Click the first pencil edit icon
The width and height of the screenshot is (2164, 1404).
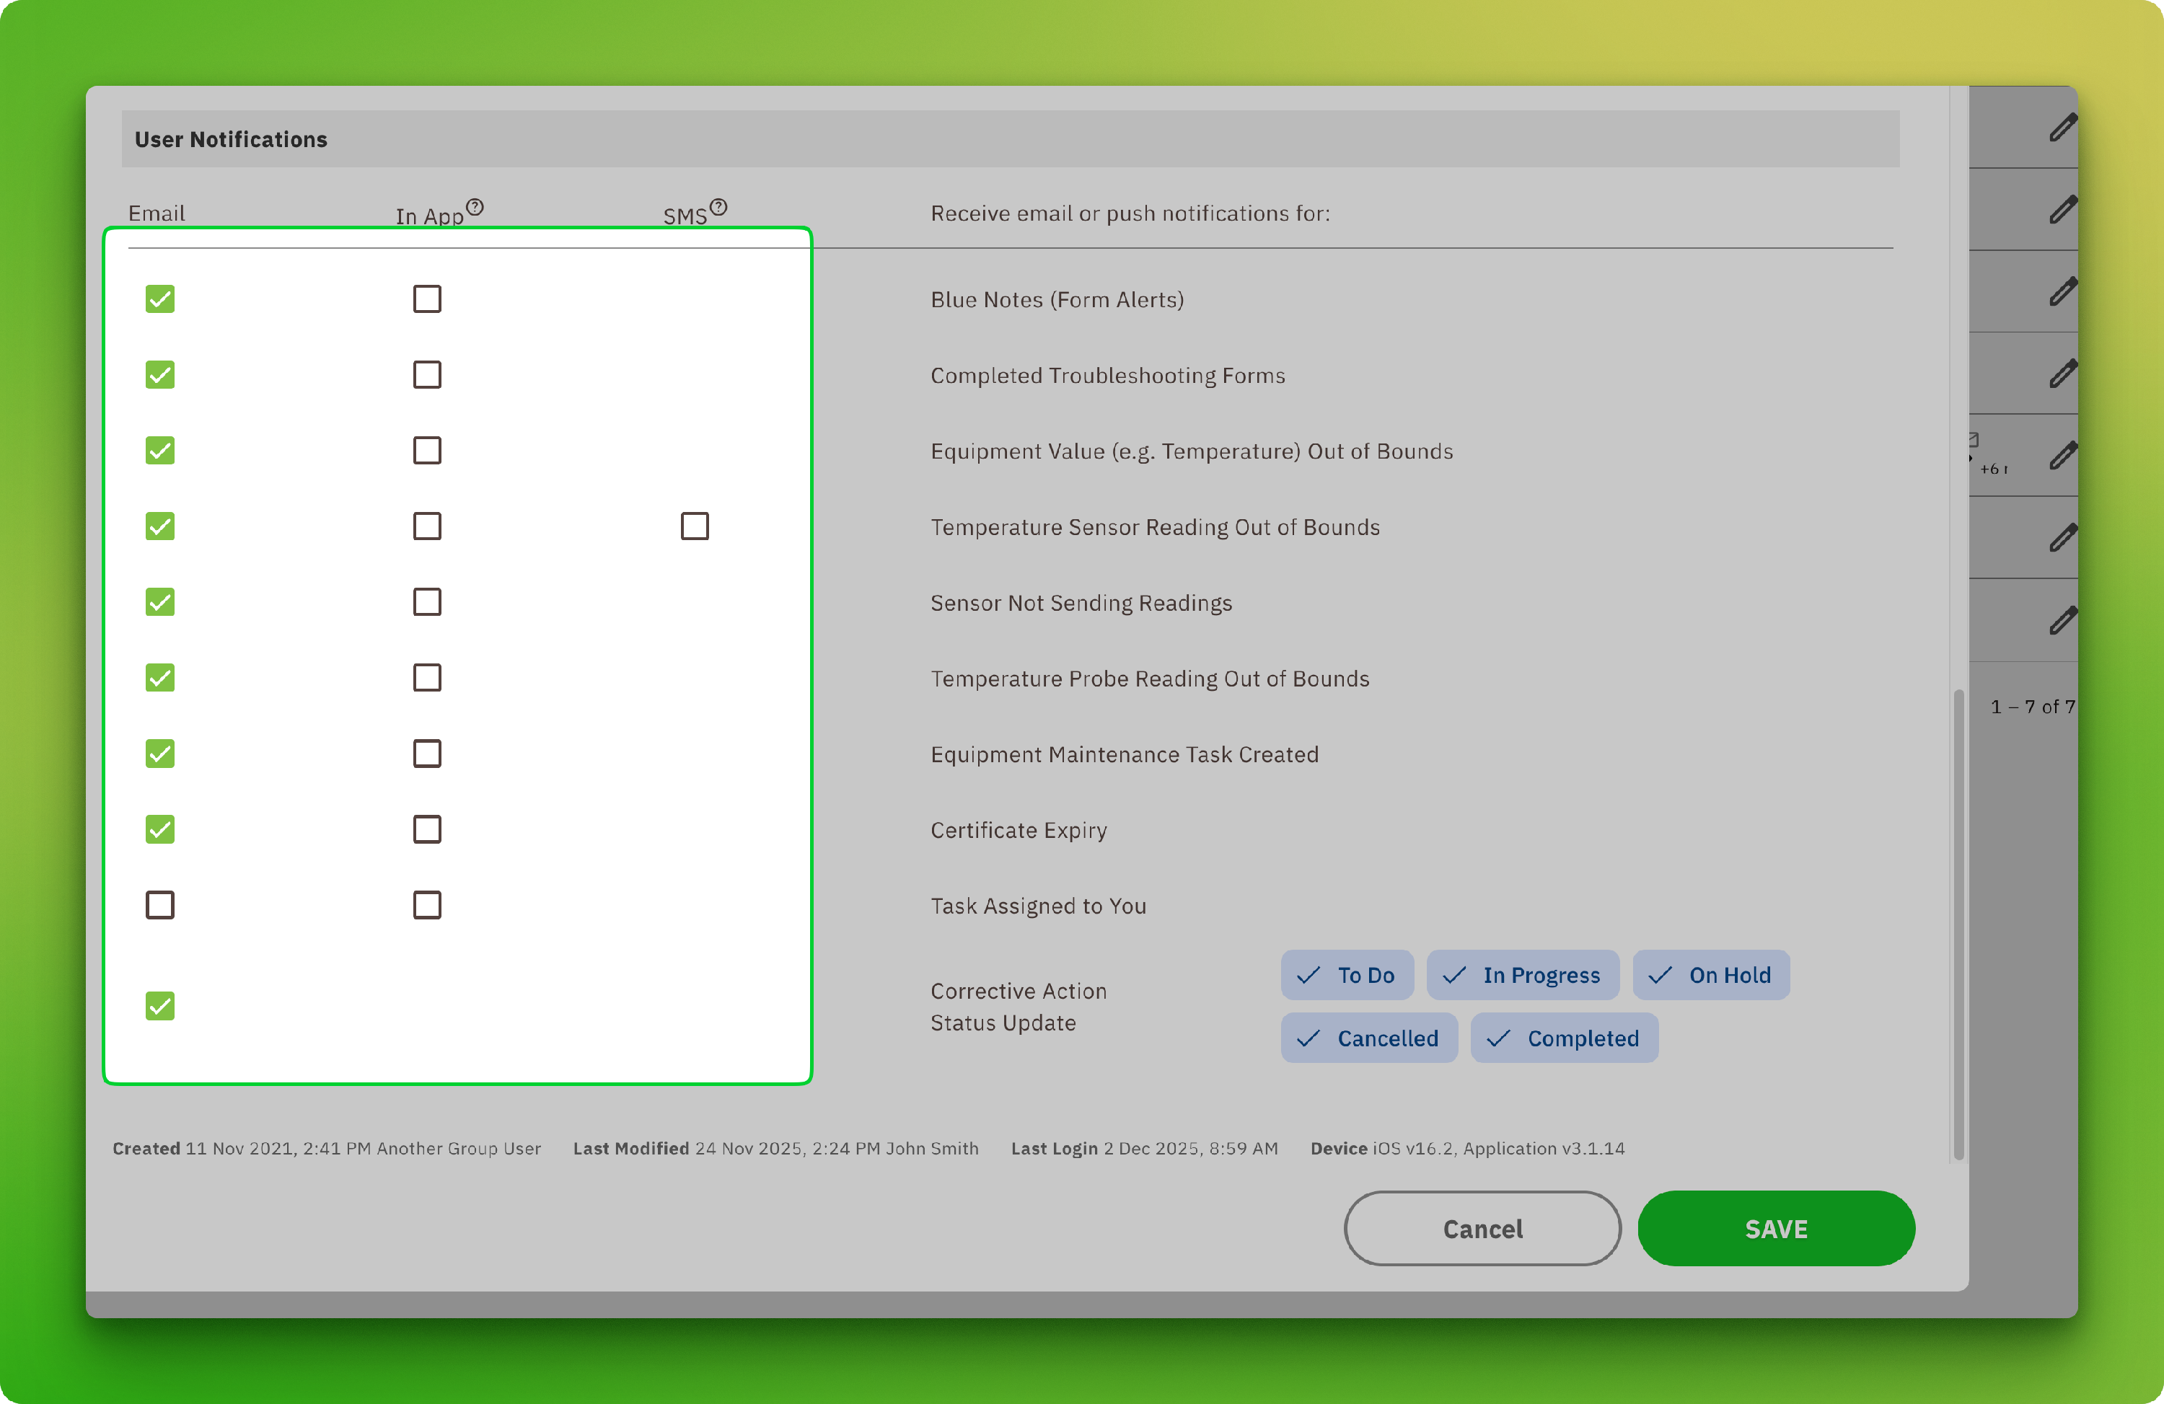[x=2062, y=128]
